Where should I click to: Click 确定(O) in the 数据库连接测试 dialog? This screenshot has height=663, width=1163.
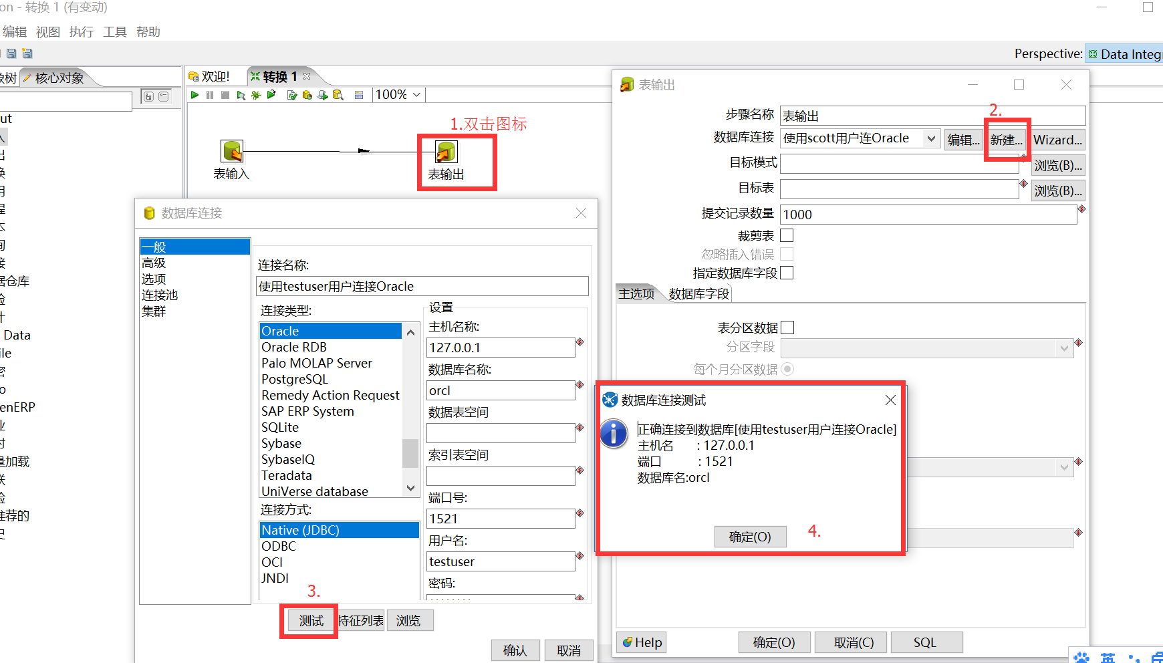[750, 537]
